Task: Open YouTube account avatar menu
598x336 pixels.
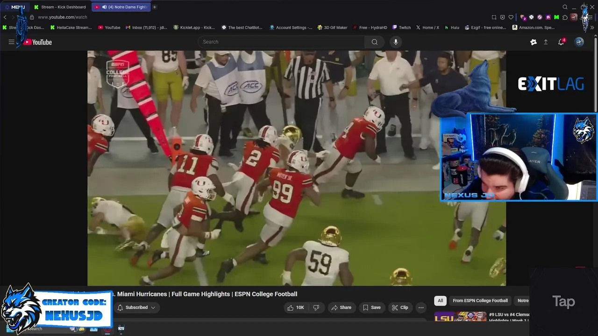Action: pos(579,42)
